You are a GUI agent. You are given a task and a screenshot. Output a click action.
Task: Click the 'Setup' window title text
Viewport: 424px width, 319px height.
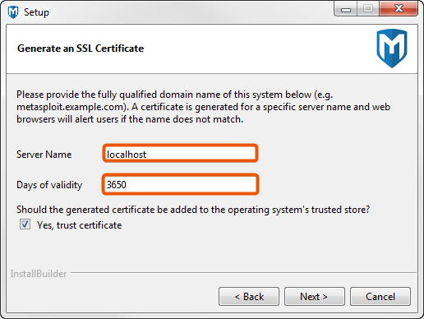click(x=36, y=12)
